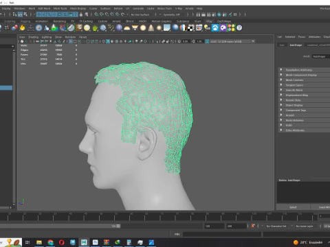Click the lock icon in status line
This screenshot has height=247, width=330.
coord(81,14)
